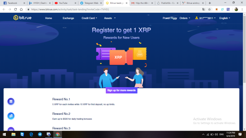Switch to the Publish0x tab
This screenshot has width=246, height=138.
click(x=168, y=3)
